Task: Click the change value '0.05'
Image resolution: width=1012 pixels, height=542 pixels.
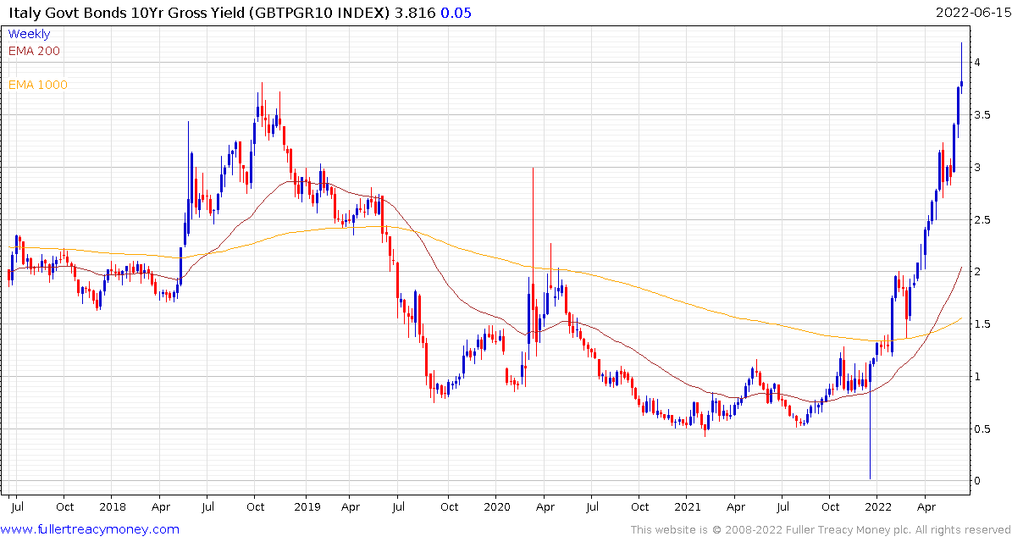Action: [456, 14]
